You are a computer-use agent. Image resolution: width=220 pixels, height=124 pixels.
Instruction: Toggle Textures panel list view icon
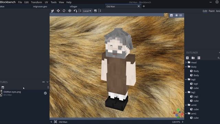click(x=44, y=82)
